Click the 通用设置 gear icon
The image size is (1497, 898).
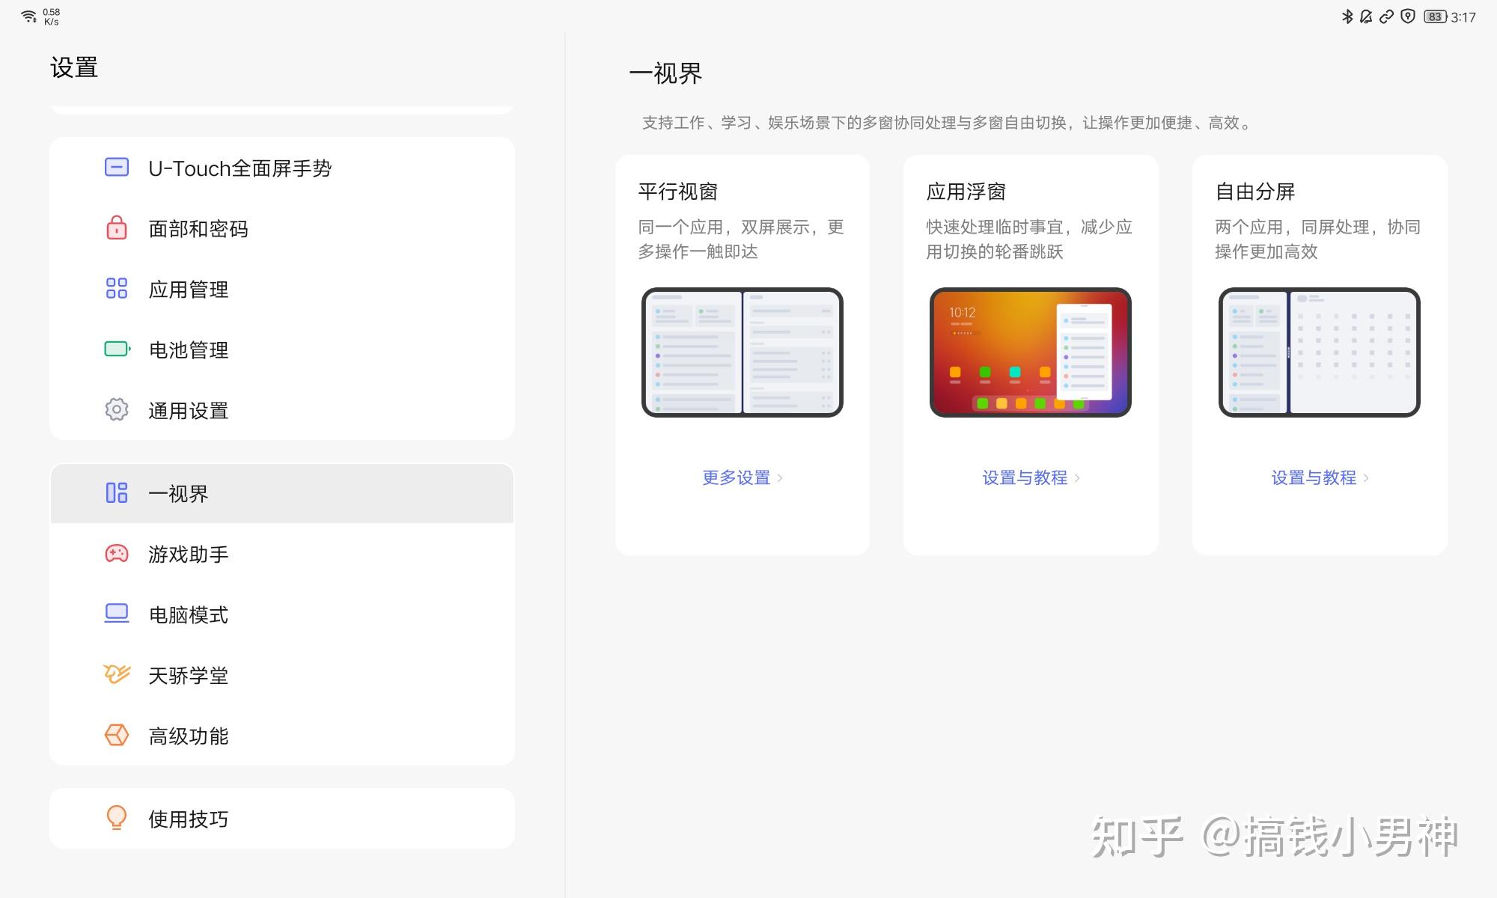pos(115,410)
